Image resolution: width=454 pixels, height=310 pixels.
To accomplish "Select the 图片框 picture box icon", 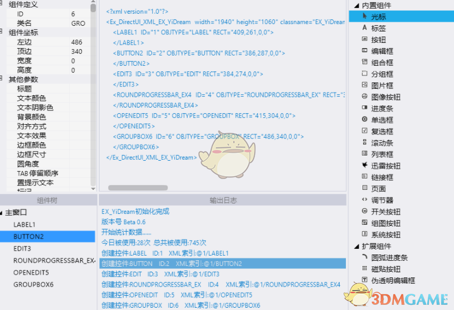I will (x=365, y=85).
